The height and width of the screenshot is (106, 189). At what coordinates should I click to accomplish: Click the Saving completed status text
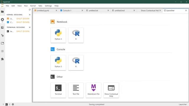pyautogui.click(x=97, y=105)
